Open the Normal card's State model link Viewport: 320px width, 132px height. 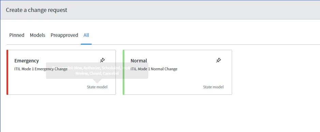[x=213, y=87]
